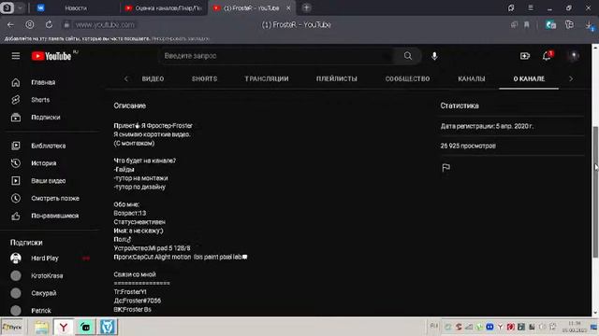This screenshot has width=599, height=336.
Task: Go back with browser back arrow
Action: pos(10,25)
